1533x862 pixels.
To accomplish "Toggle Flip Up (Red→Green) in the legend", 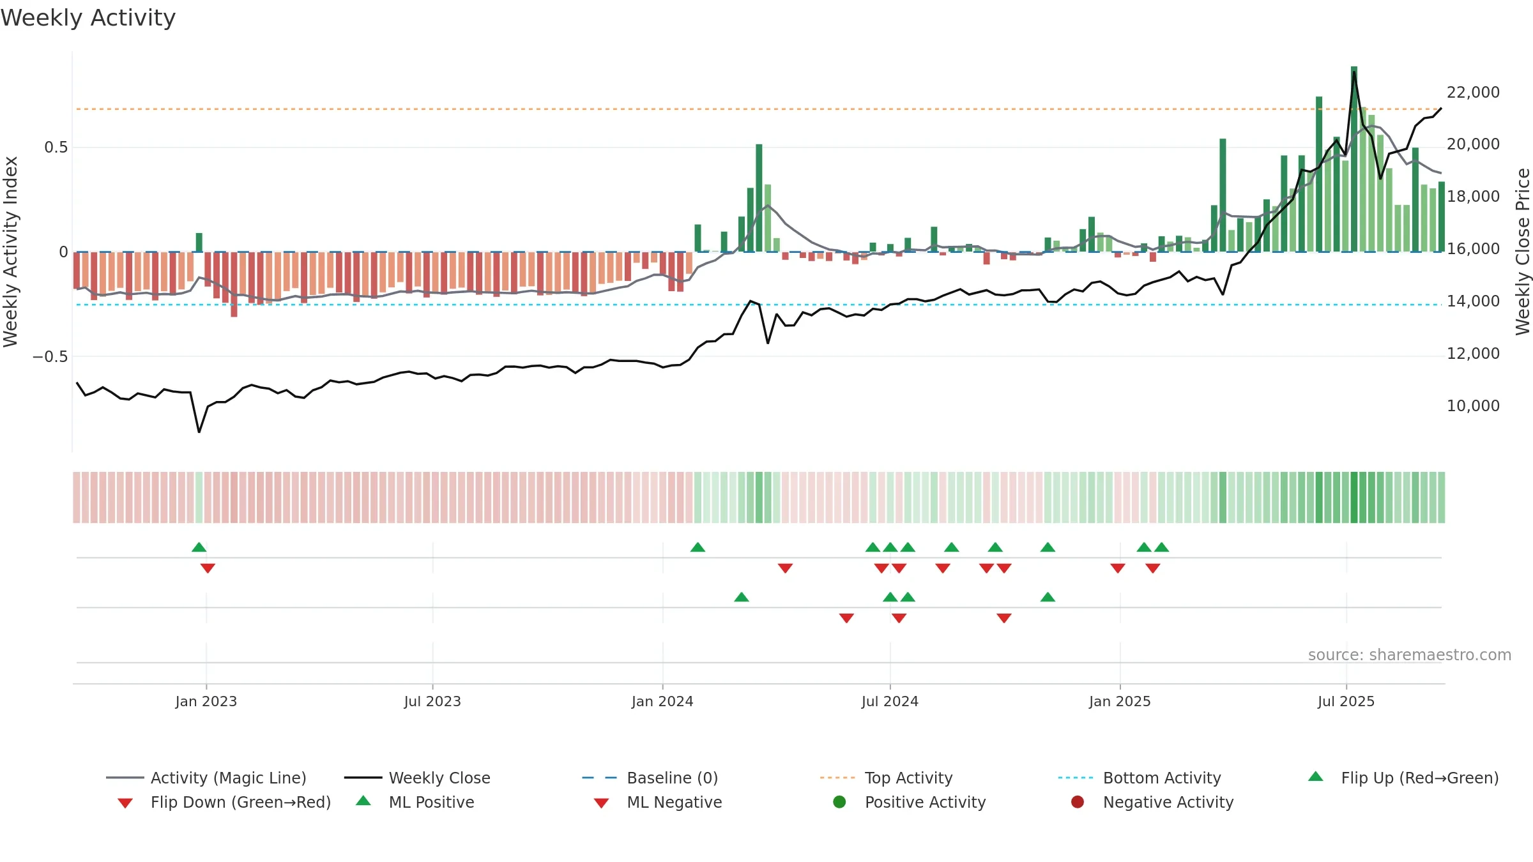I will (x=1403, y=778).
